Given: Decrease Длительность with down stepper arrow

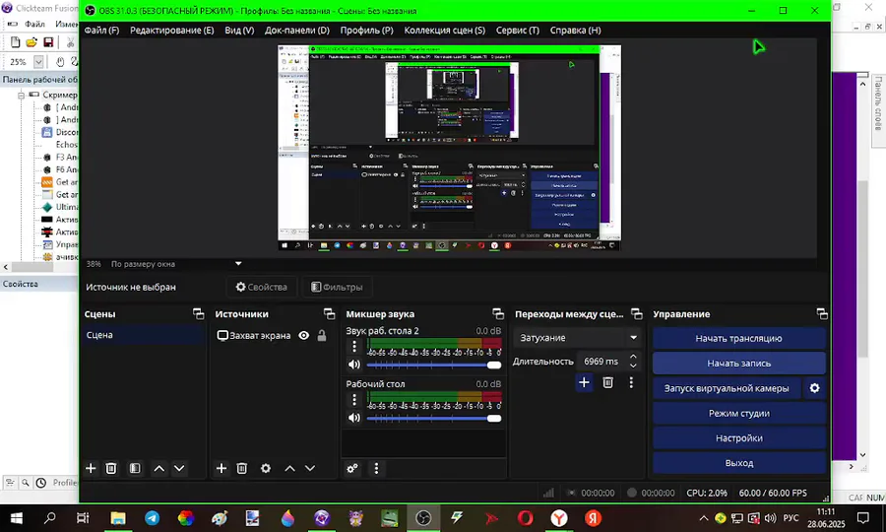Looking at the screenshot, I should point(633,366).
